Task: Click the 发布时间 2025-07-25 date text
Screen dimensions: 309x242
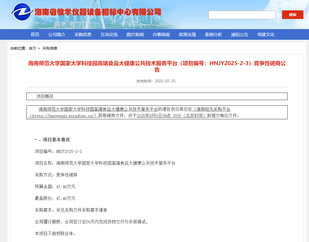Action: tap(156, 81)
